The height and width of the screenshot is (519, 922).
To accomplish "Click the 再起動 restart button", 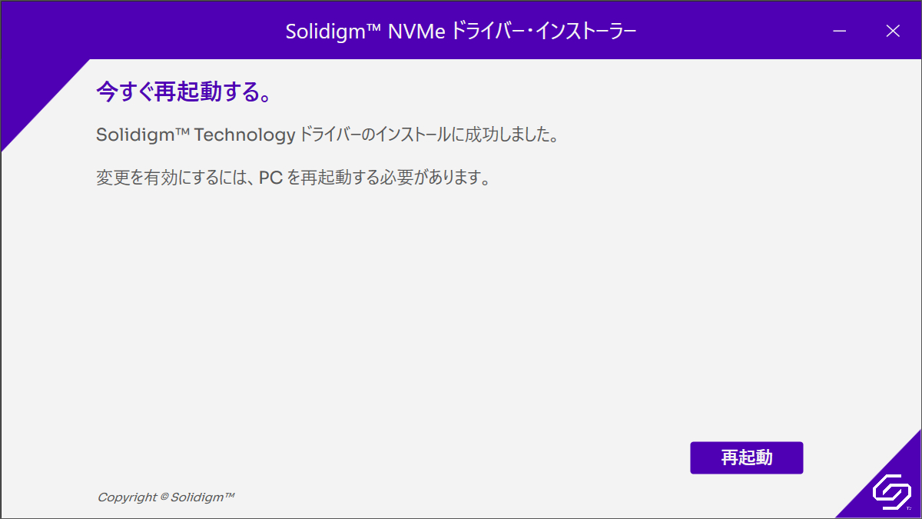I will click(x=746, y=457).
